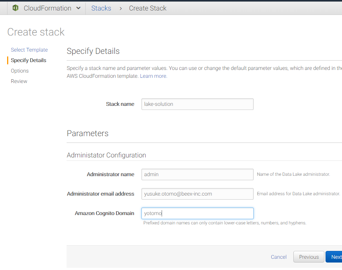Click the CloudFormation service logo icon

pyautogui.click(x=15, y=8)
